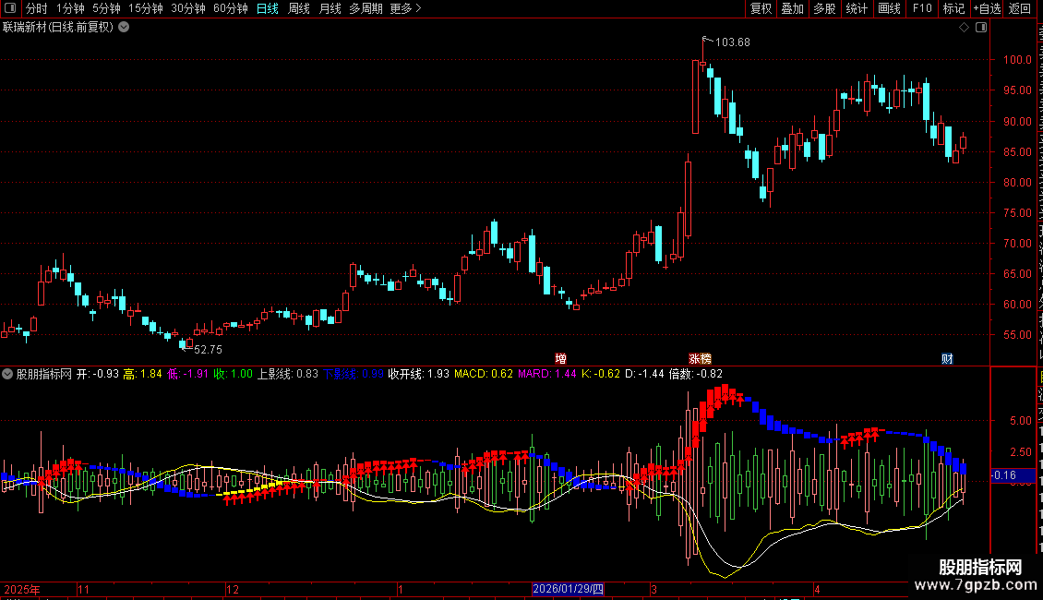The height and width of the screenshot is (600, 1043).
Task: Select the 2026/01/29 date marker on timeline
Action: [x=568, y=589]
